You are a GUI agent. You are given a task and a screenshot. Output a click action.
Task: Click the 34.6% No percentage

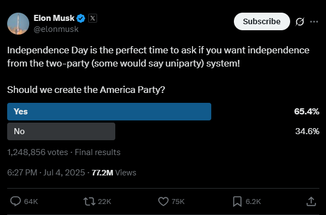click(x=307, y=131)
